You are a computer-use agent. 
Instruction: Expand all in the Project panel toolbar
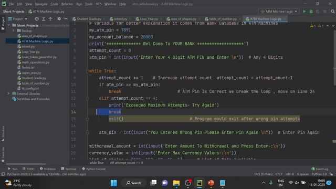(x=44, y=19)
